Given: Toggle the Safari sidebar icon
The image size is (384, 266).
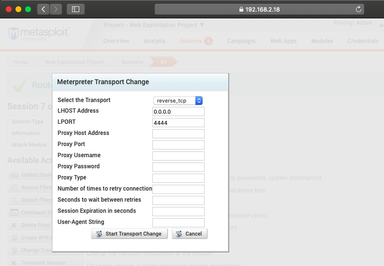Looking at the screenshot, I should (75, 9).
